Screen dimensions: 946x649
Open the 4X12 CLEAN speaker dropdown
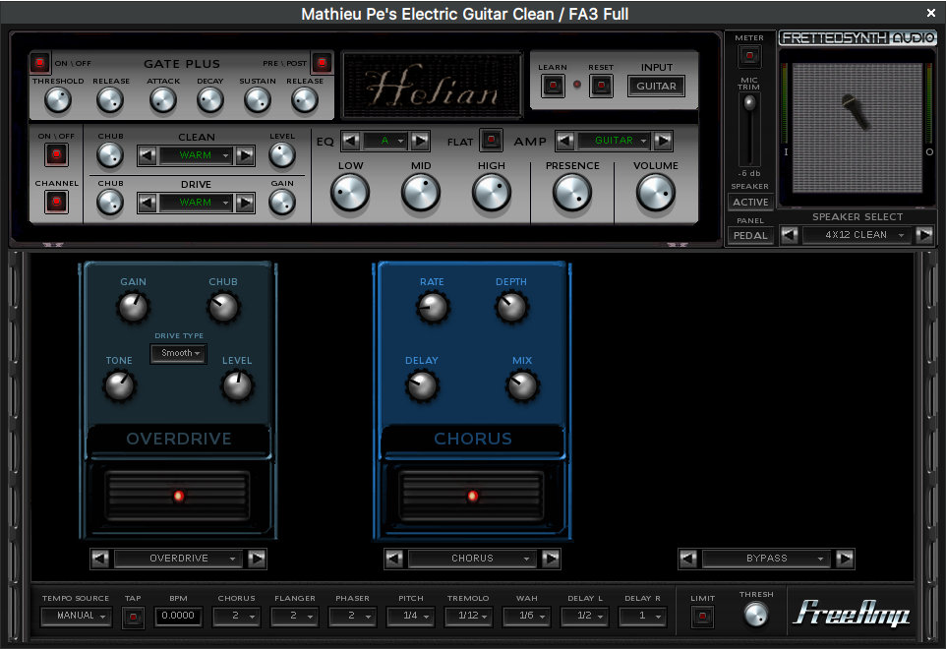tap(857, 235)
